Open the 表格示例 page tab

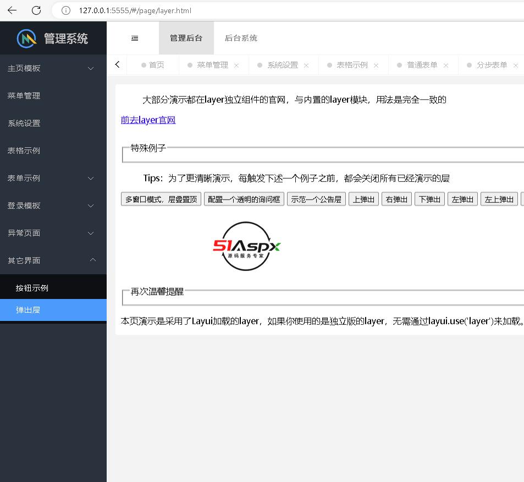352,65
